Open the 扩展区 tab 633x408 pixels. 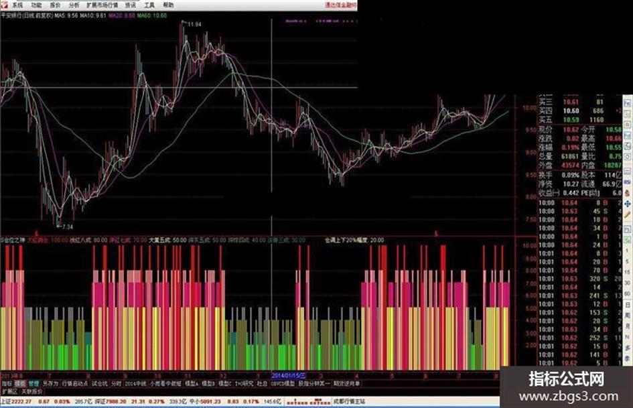pyautogui.click(x=9, y=392)
